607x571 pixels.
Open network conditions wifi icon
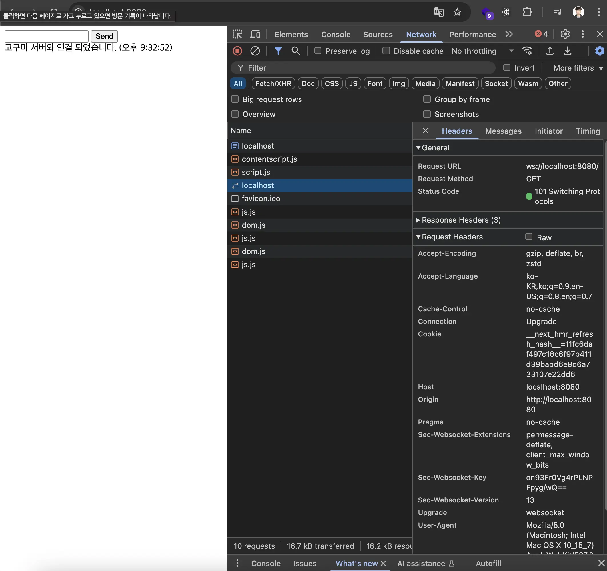pyautogui.click(x=527, y=51)
